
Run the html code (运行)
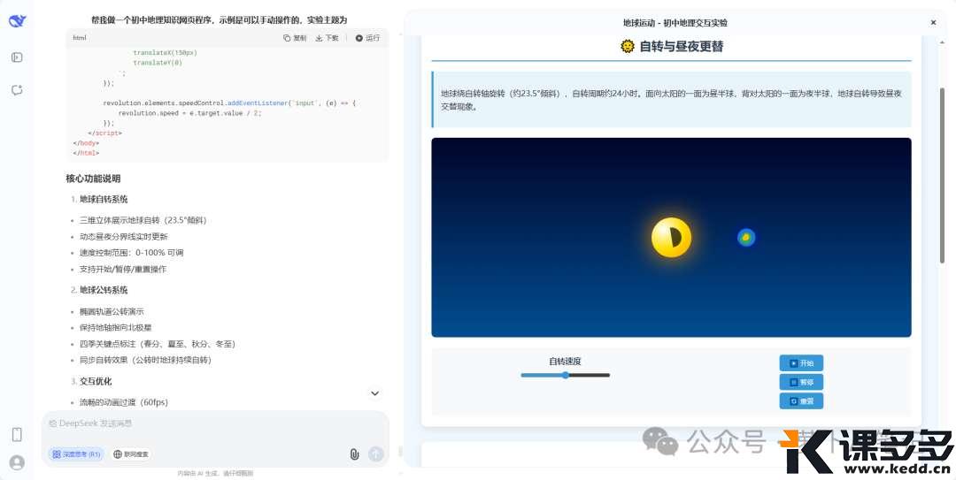(367, 38)
